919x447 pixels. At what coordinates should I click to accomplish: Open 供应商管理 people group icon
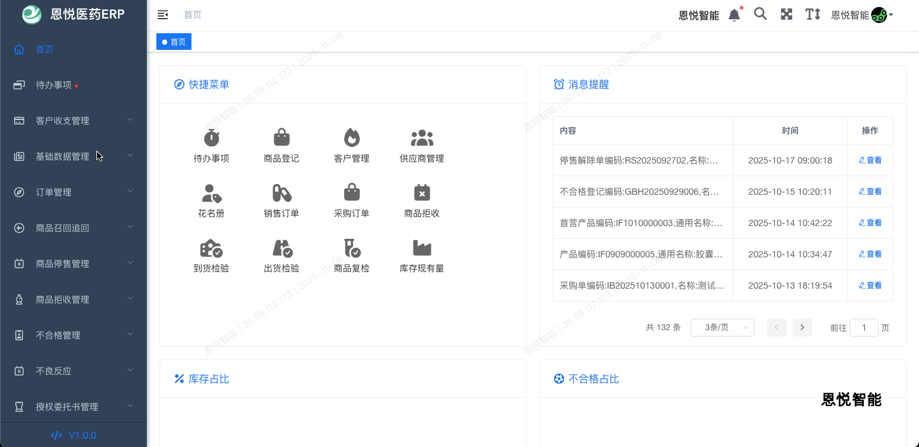click(422, 138)
